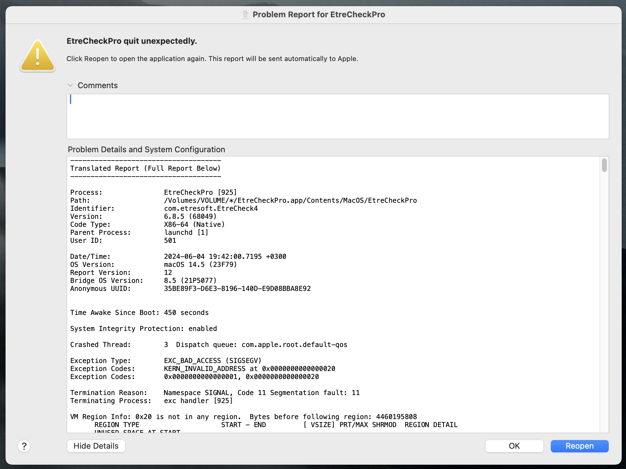626x469 pixels.
Task: Click the report scrollbar thumb
Action: [x=604, y=165]
